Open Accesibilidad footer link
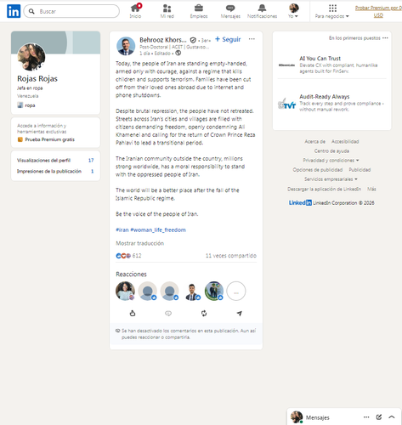 pyautogui.click(x=345, y=141)
